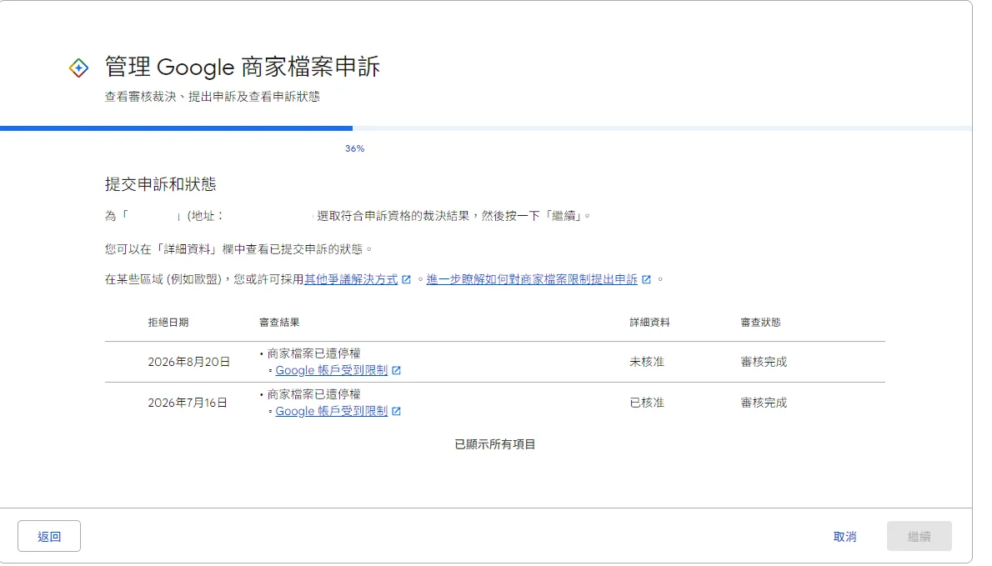Click the 取消 button
Viewport: 992px width, 566px height.
point(844,537)
